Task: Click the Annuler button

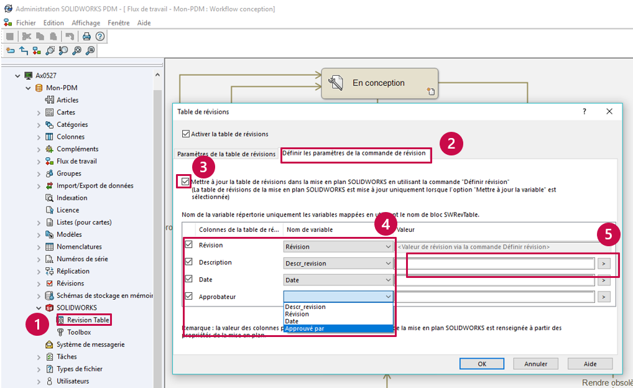Action: (536, 364)
